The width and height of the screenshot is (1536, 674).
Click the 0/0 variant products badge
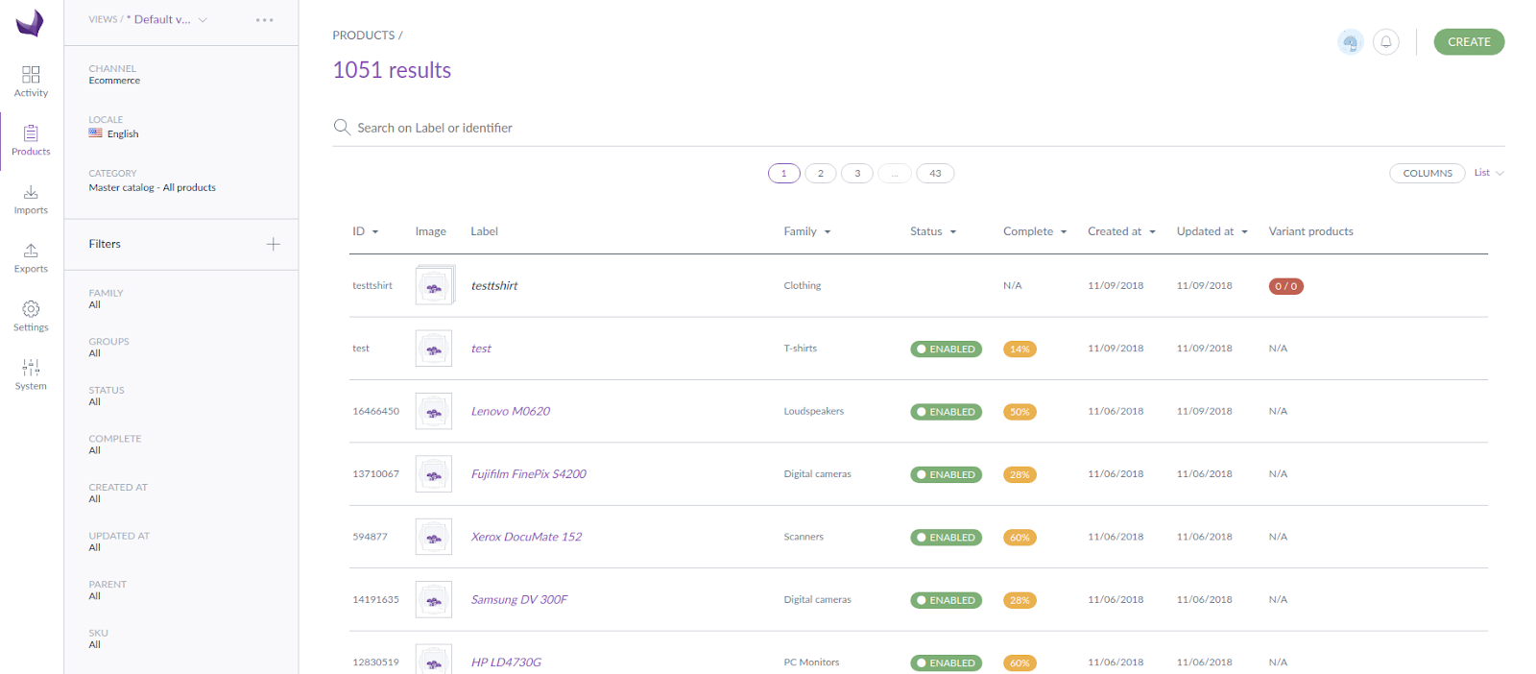(1286, 286)
